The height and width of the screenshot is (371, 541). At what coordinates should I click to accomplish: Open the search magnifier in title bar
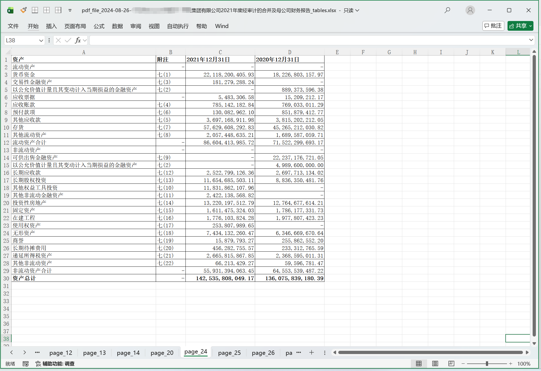[447, 10]
